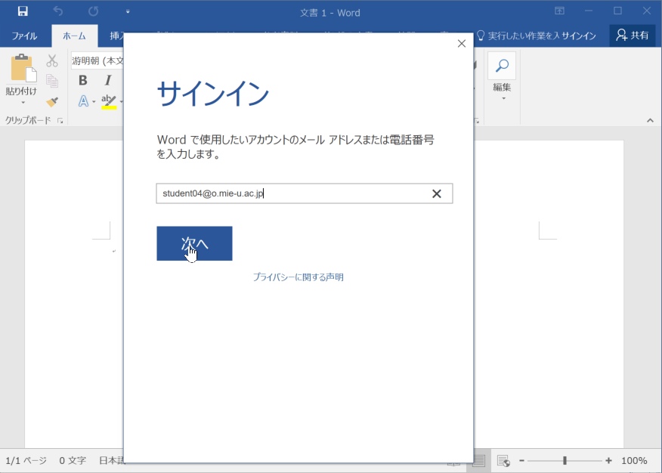This screenshot has height=473, width=662.
Task: Click the zoom in plus button
Action: click(608, 461)
